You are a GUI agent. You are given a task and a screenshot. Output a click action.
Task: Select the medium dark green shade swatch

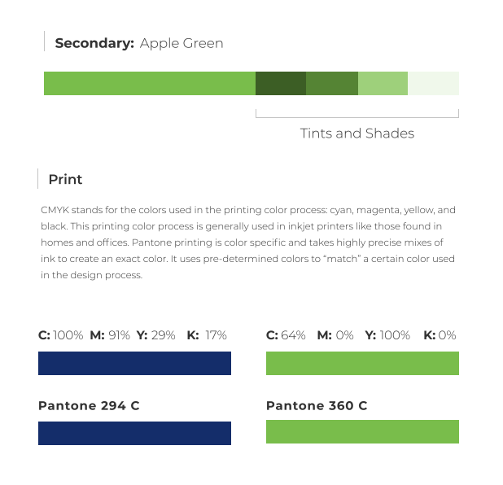pos(332,83)
